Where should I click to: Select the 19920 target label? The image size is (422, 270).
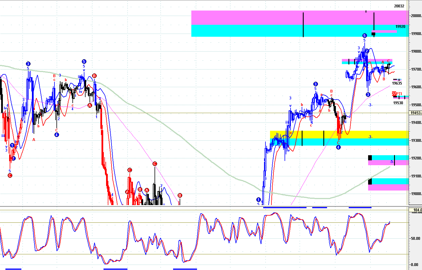[400, 26]
